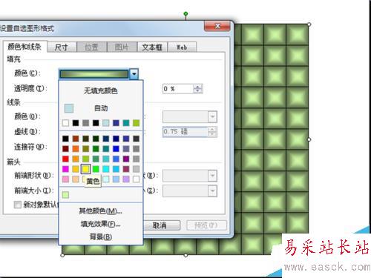Pick the gold color swatch
The height and width of the screenshot is (278, 371).
76,169
